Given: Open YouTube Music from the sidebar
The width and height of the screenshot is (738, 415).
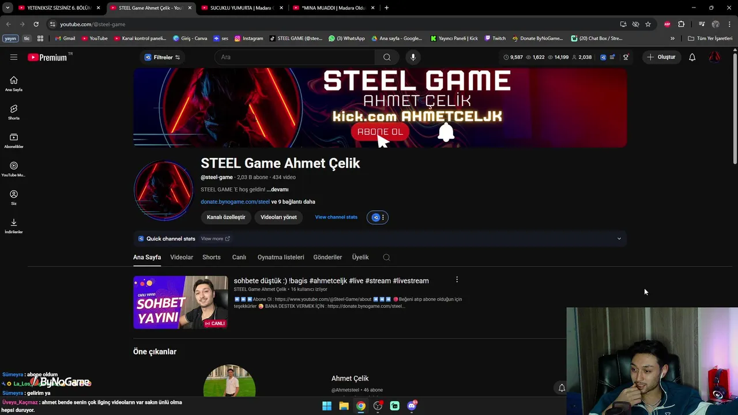Looking at the screenshot, I should pyautogui.click(x=14, y=169).
